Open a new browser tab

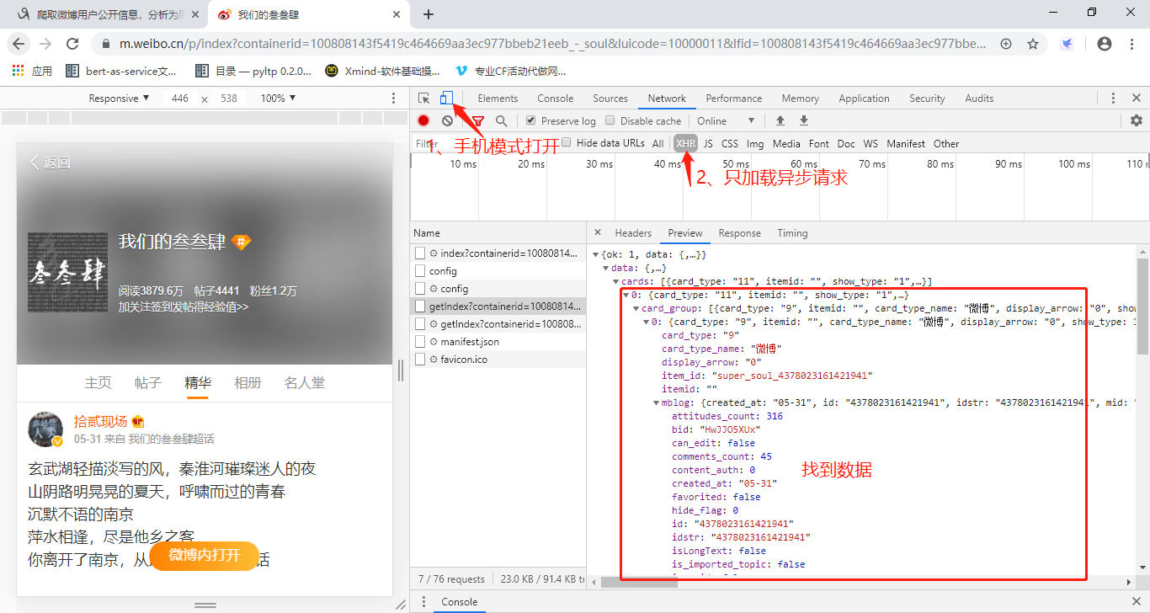[x=429, y=14]
